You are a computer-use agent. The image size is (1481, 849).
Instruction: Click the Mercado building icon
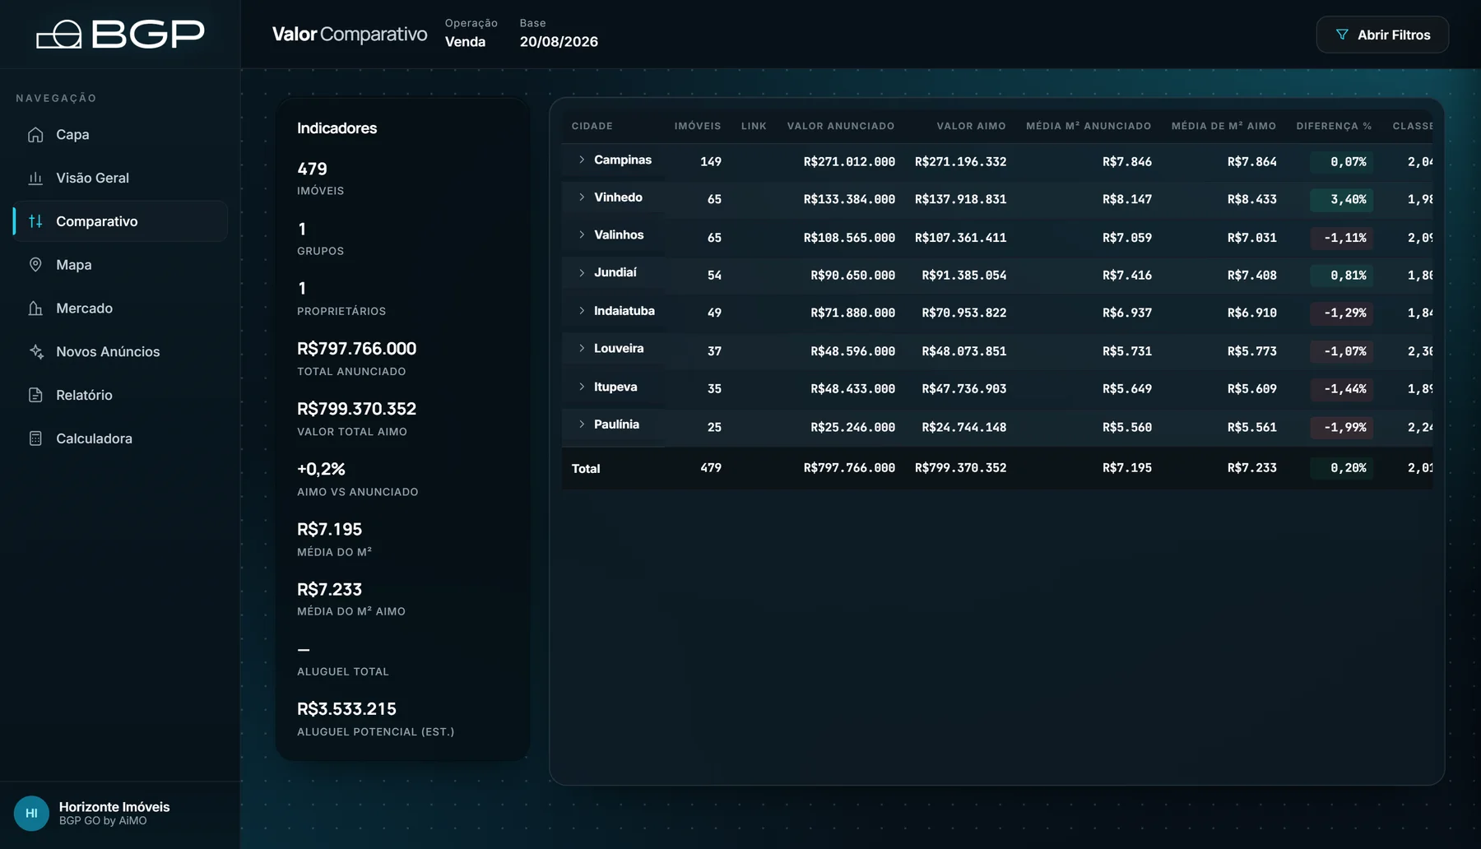coord(35,309)
